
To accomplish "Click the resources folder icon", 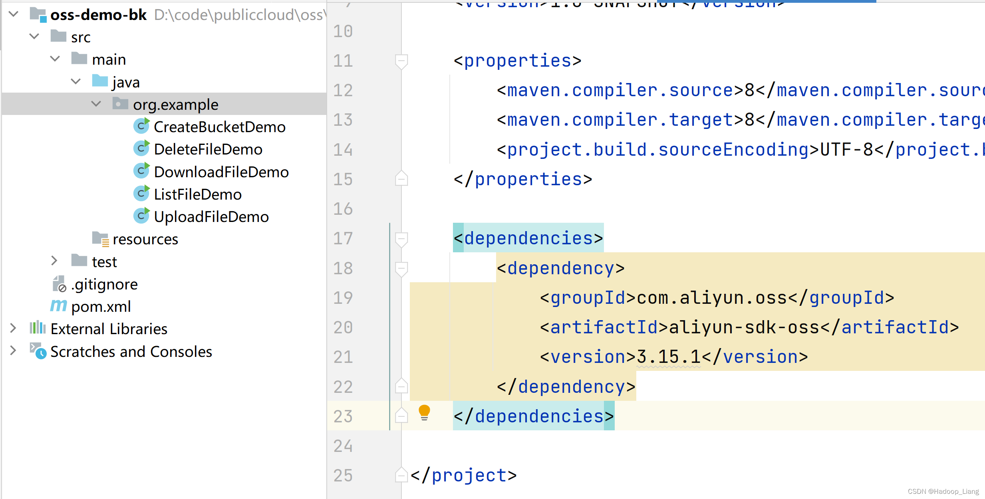I will [100, 239].
